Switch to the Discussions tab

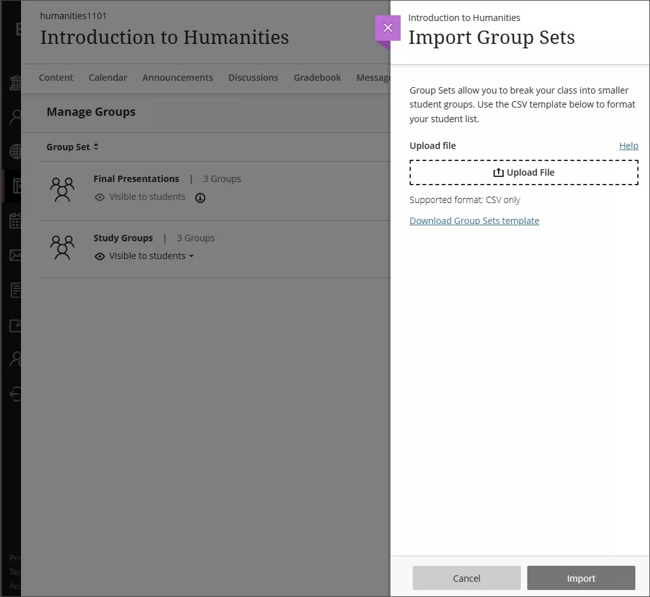tap(253, 77)
